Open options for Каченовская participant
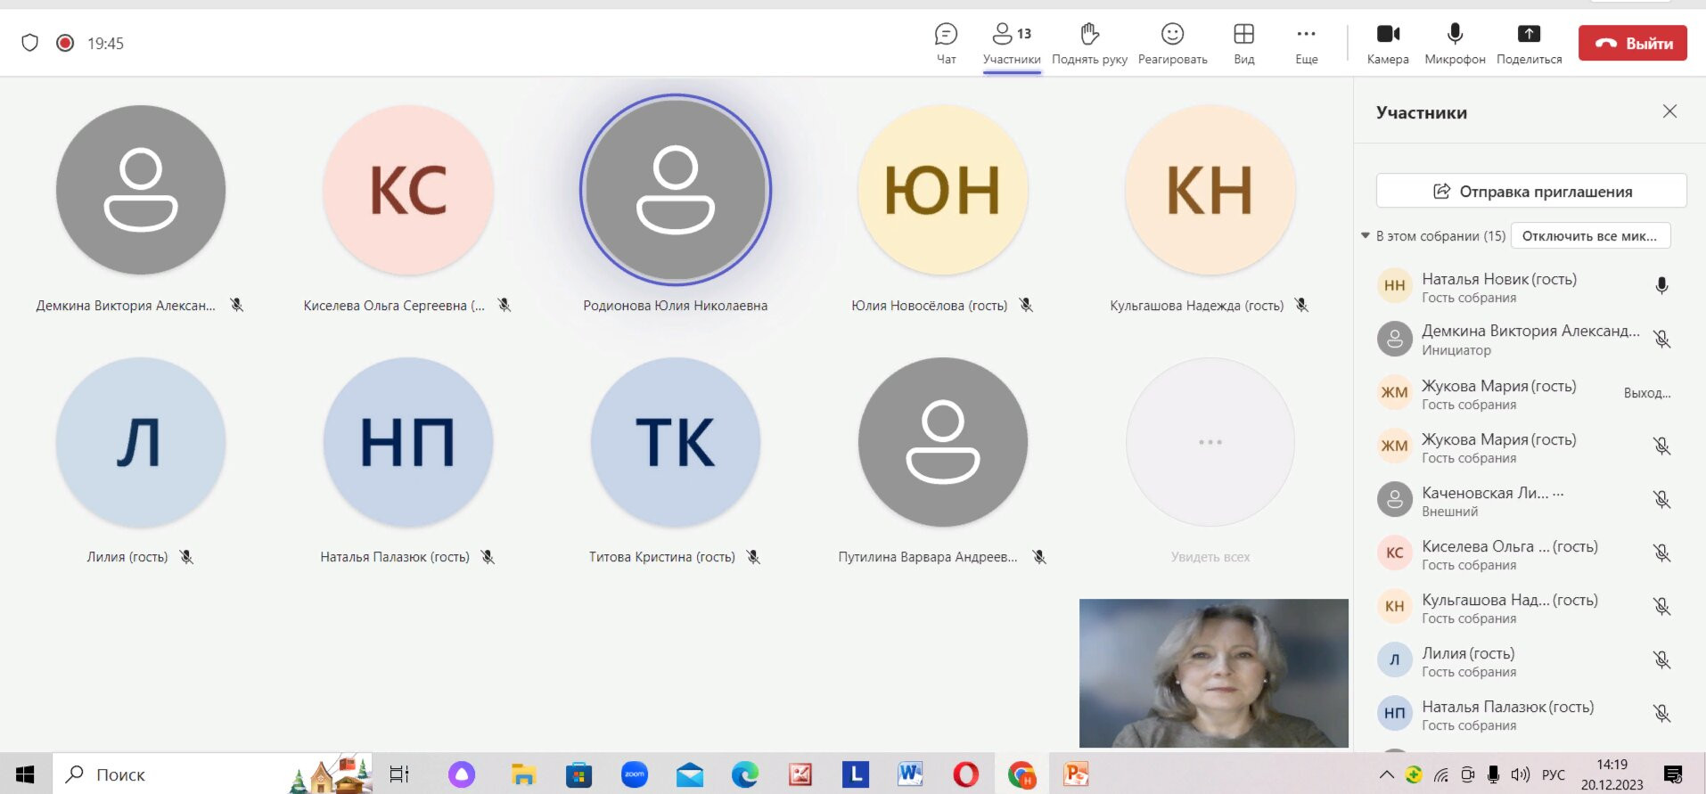Image resolution: width=1706 pixels, height=794 pixels. point(1558,493)
